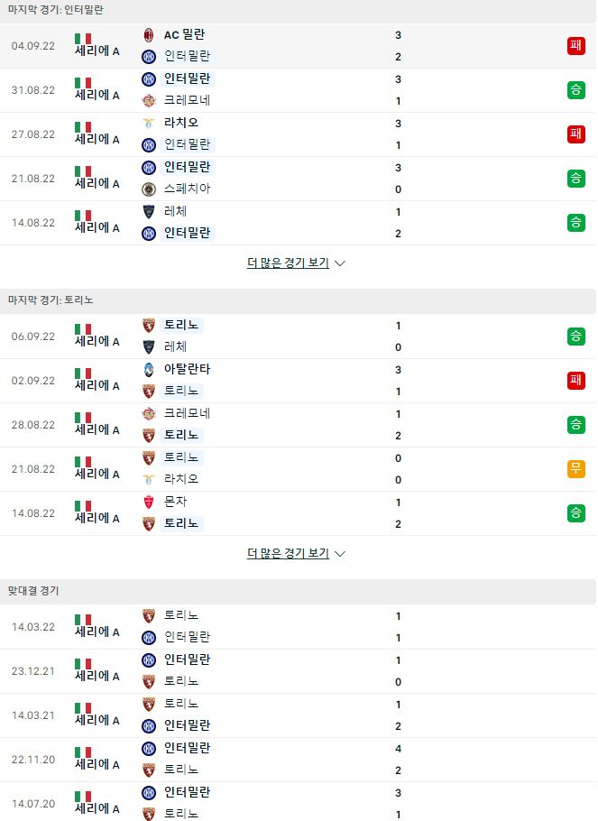This screenshot has width=598, height=821.
Task: Click the 몬차 club crest
Action: click(149, 503)
